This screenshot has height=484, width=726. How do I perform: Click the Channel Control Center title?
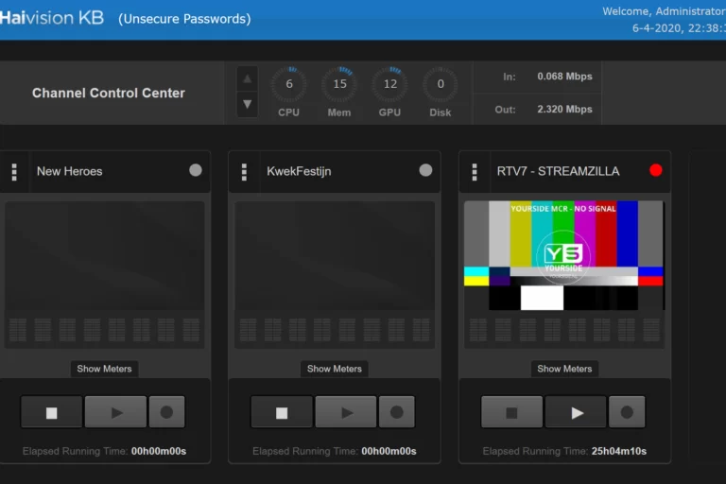point(109,93)
